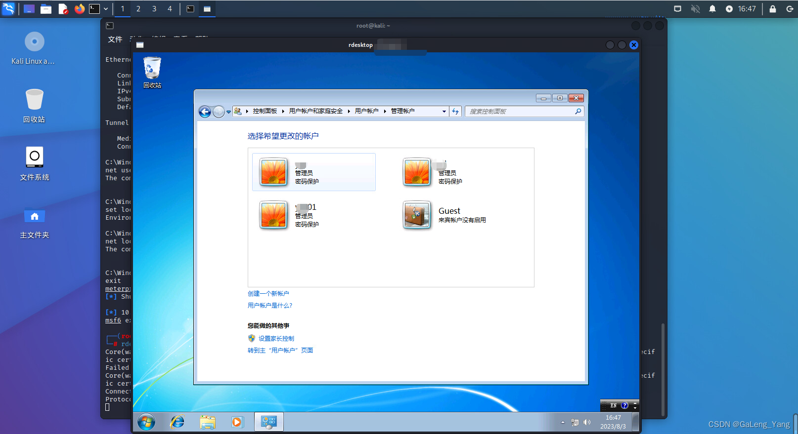Open the Windows Start button
The height and width of the screenshot is (434, 798).
point(146,422)
